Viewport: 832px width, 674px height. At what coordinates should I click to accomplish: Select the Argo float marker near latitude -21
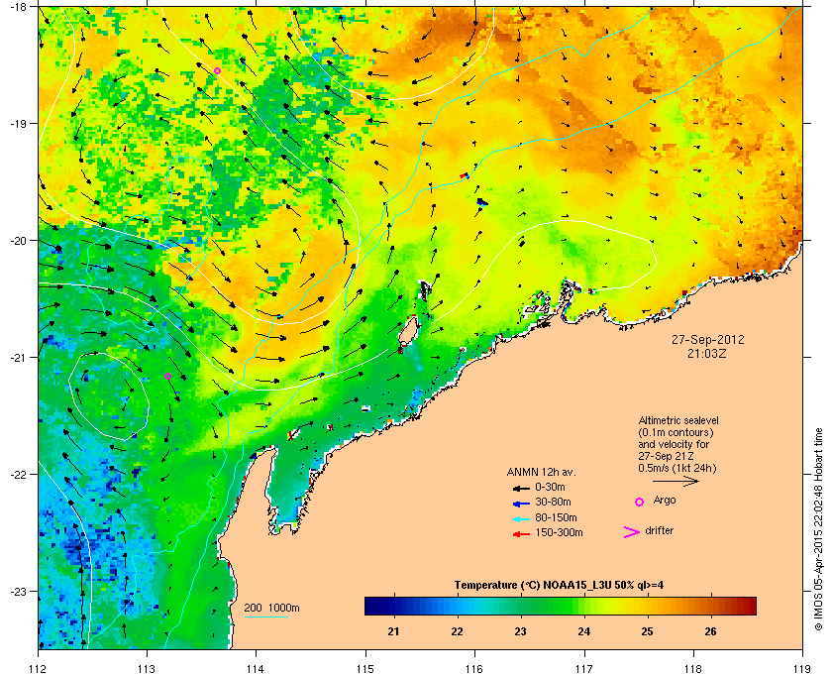tap(167, 376)
